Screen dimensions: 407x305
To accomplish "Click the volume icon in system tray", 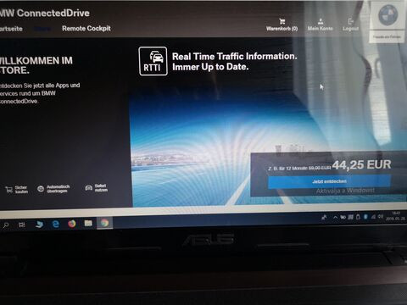I will [x=381, y=216].
